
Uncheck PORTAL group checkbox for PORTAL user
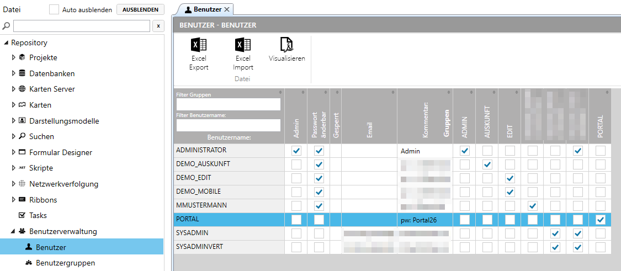click(601, 220)
